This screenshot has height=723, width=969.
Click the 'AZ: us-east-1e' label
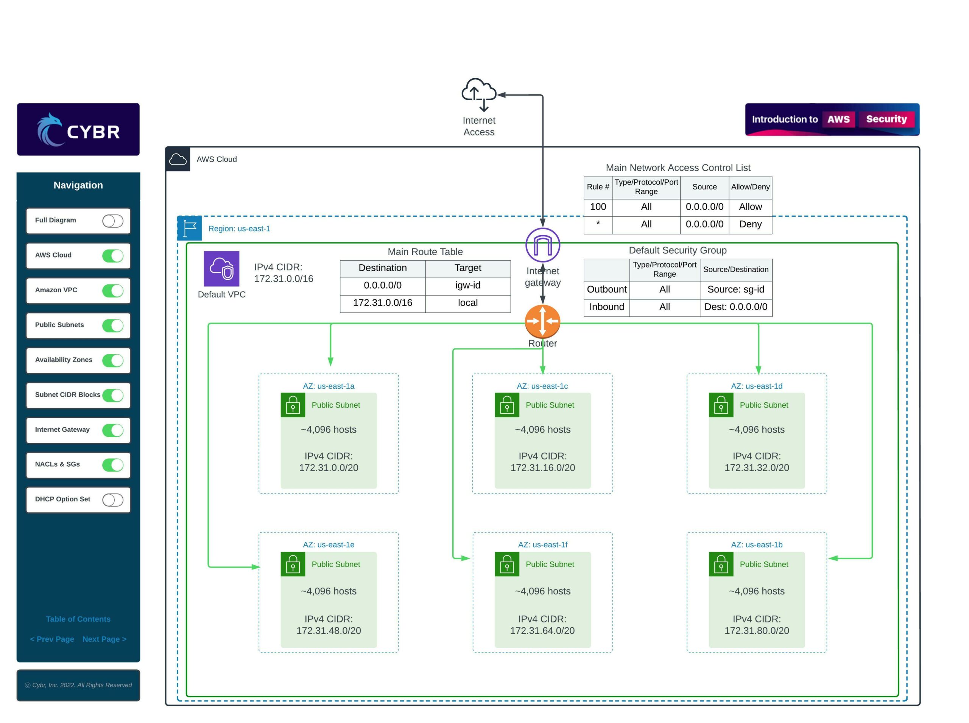tap(329, 545)
